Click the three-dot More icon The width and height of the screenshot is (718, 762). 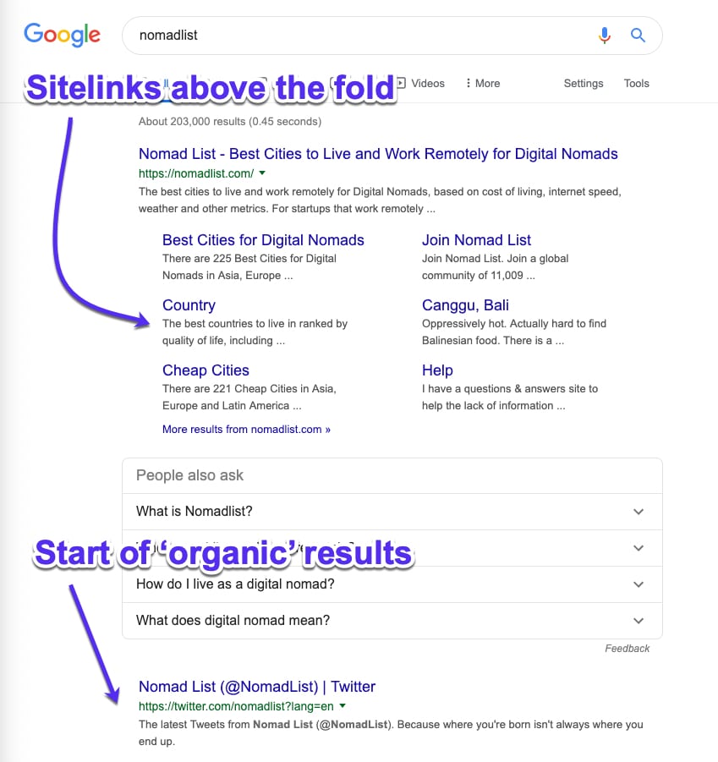click(469, 83)
